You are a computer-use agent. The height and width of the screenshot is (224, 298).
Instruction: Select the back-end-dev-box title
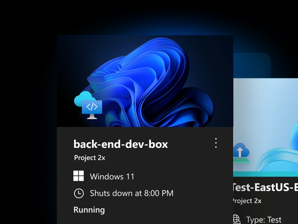121,144
